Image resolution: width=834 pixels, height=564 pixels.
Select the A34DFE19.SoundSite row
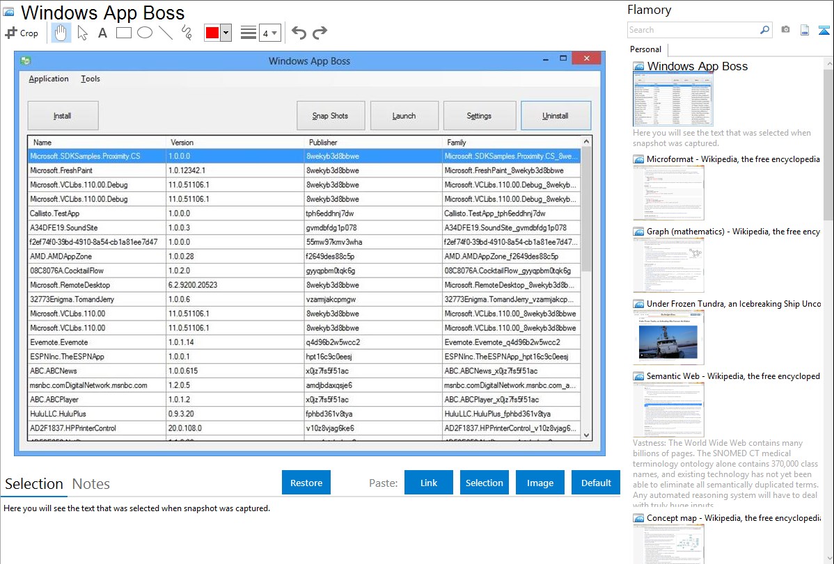304,228
